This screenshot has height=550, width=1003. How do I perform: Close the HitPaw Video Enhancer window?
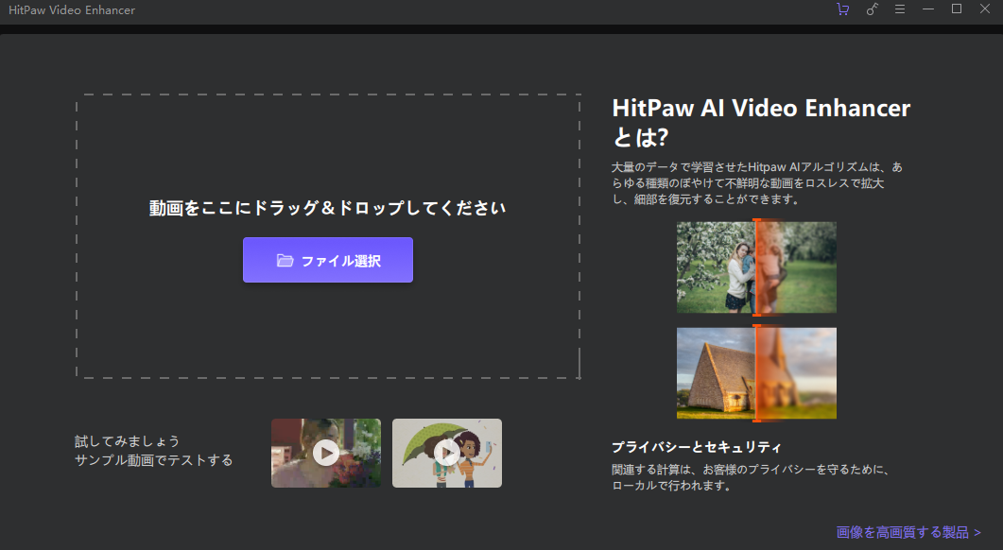(985, 9)
